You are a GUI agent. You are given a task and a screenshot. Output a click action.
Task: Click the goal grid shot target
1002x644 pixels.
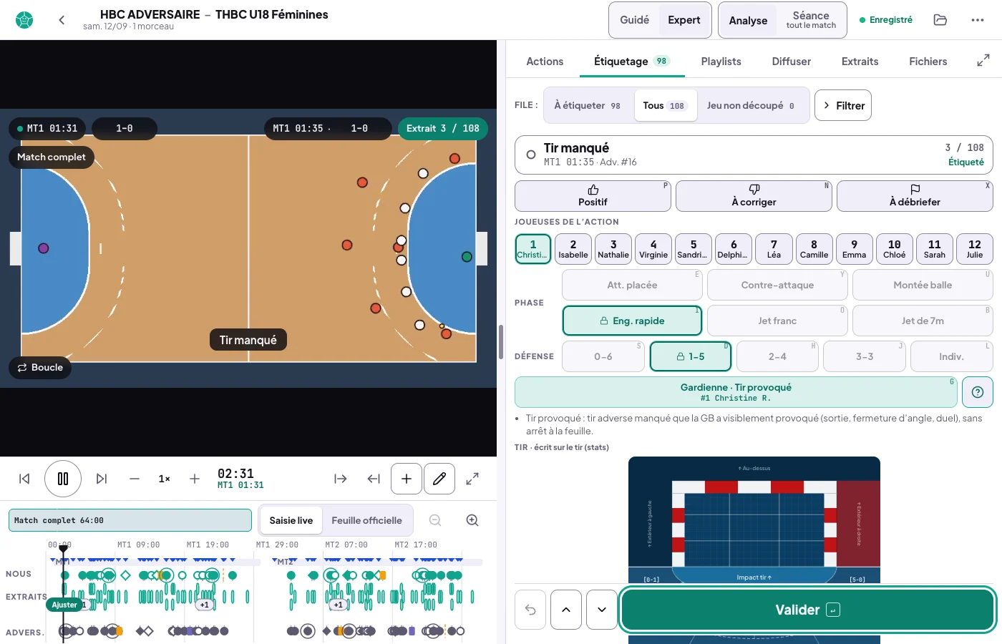pyautogui.click(x=754, y=530)
